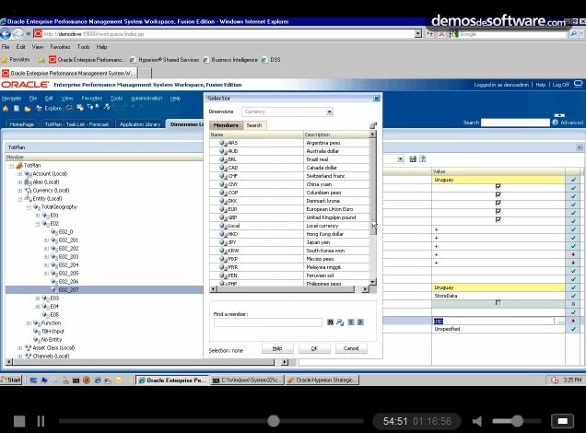Click the Internet Explorer quick launch icon
This screenshot has width=586, height=433.
tap(98, 380)
